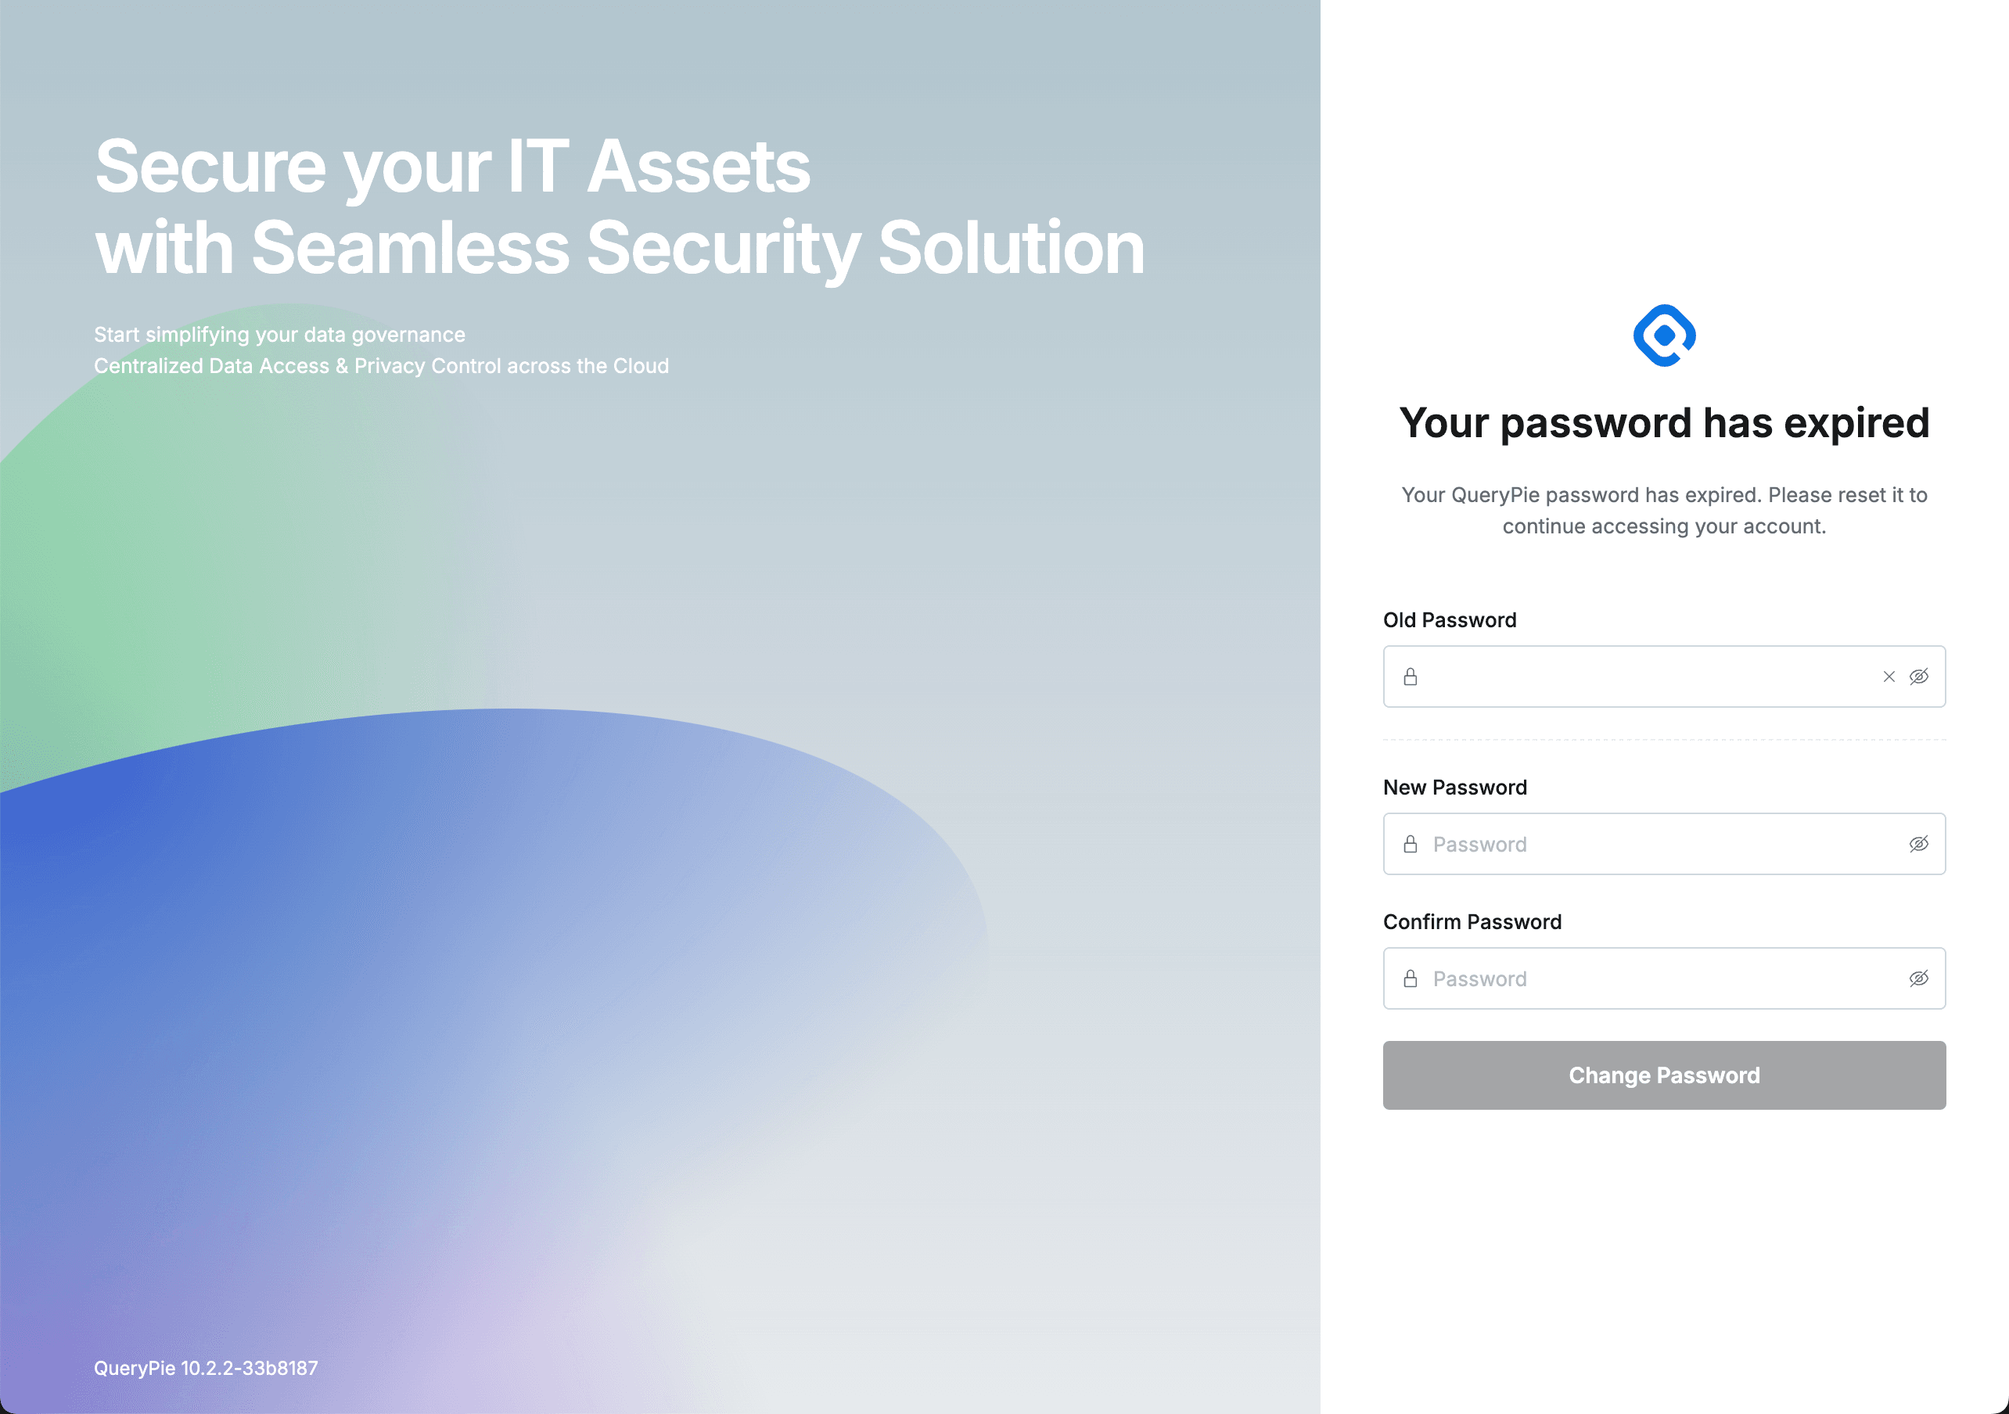This screenshot has height=1414, width=2009.
Task: Select the heading Your password has expired
Action: [x=1664, y=422]
